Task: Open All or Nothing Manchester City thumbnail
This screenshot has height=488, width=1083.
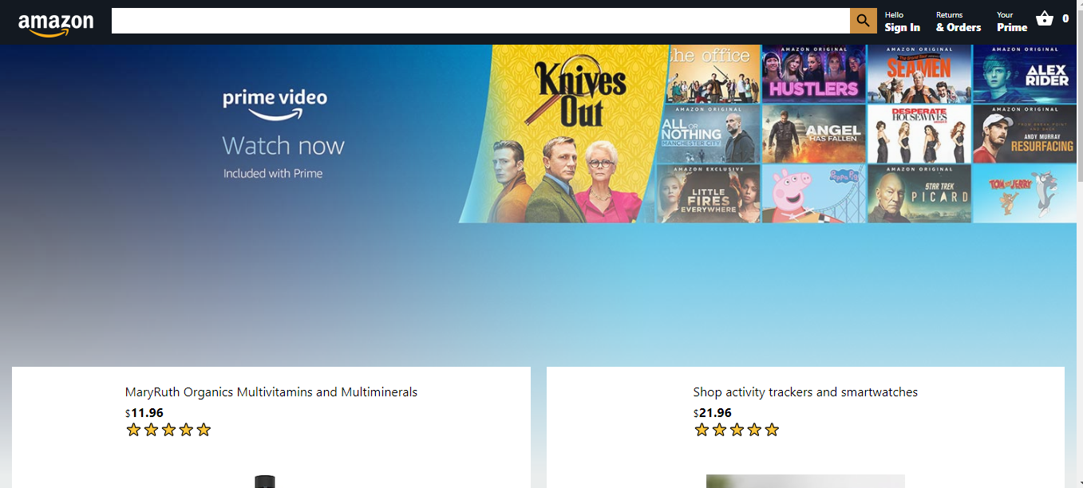Action: [709, 133]
